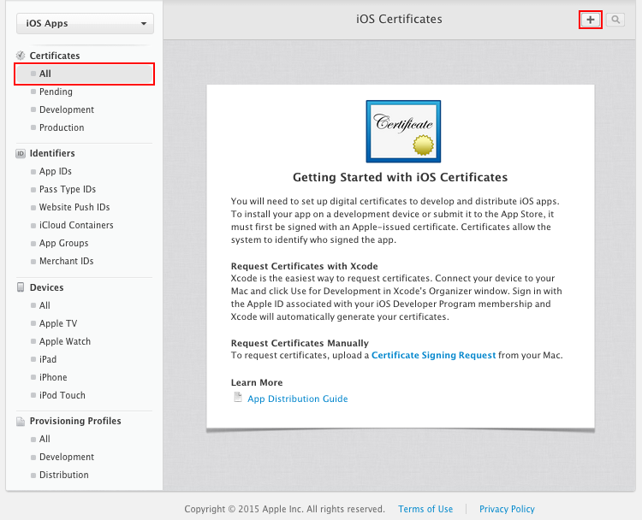Open the Terms of Use link
The image size is (642, 520).
click(425, 509)
